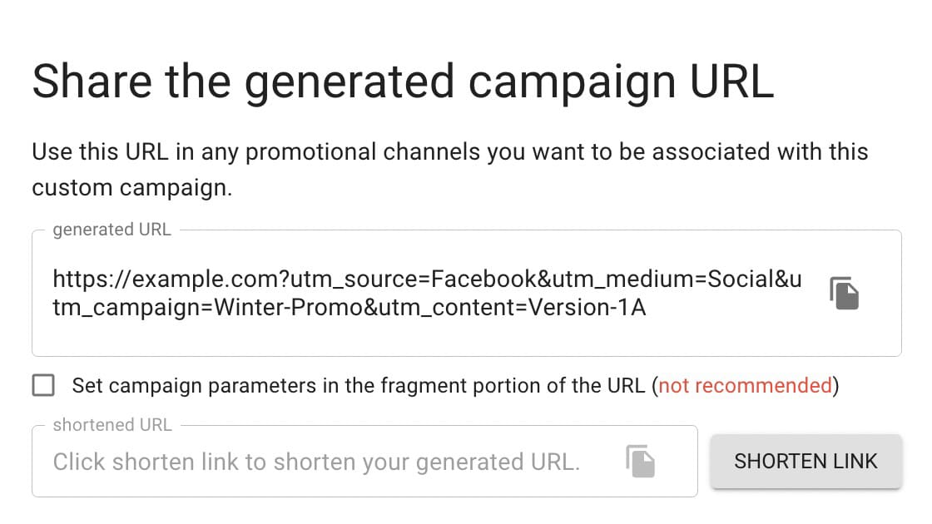Click the 'Click shorten link' placeholder text
Screen dimensions: 932x524
click(x=316, y=462)
